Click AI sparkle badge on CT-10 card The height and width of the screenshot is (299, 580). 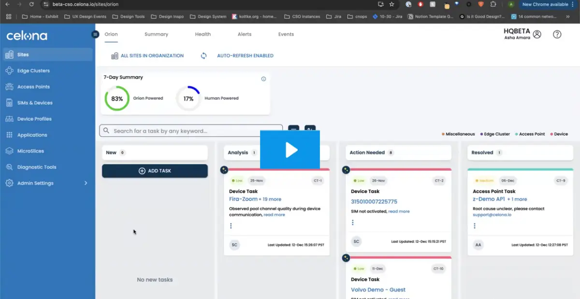346,258
